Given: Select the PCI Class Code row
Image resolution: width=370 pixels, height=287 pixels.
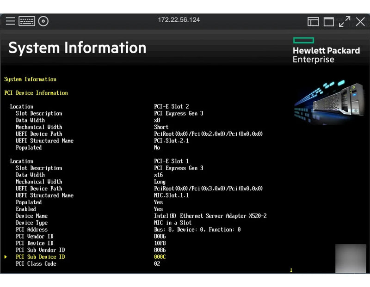Looking at the screenshot, I should (36, 264).
